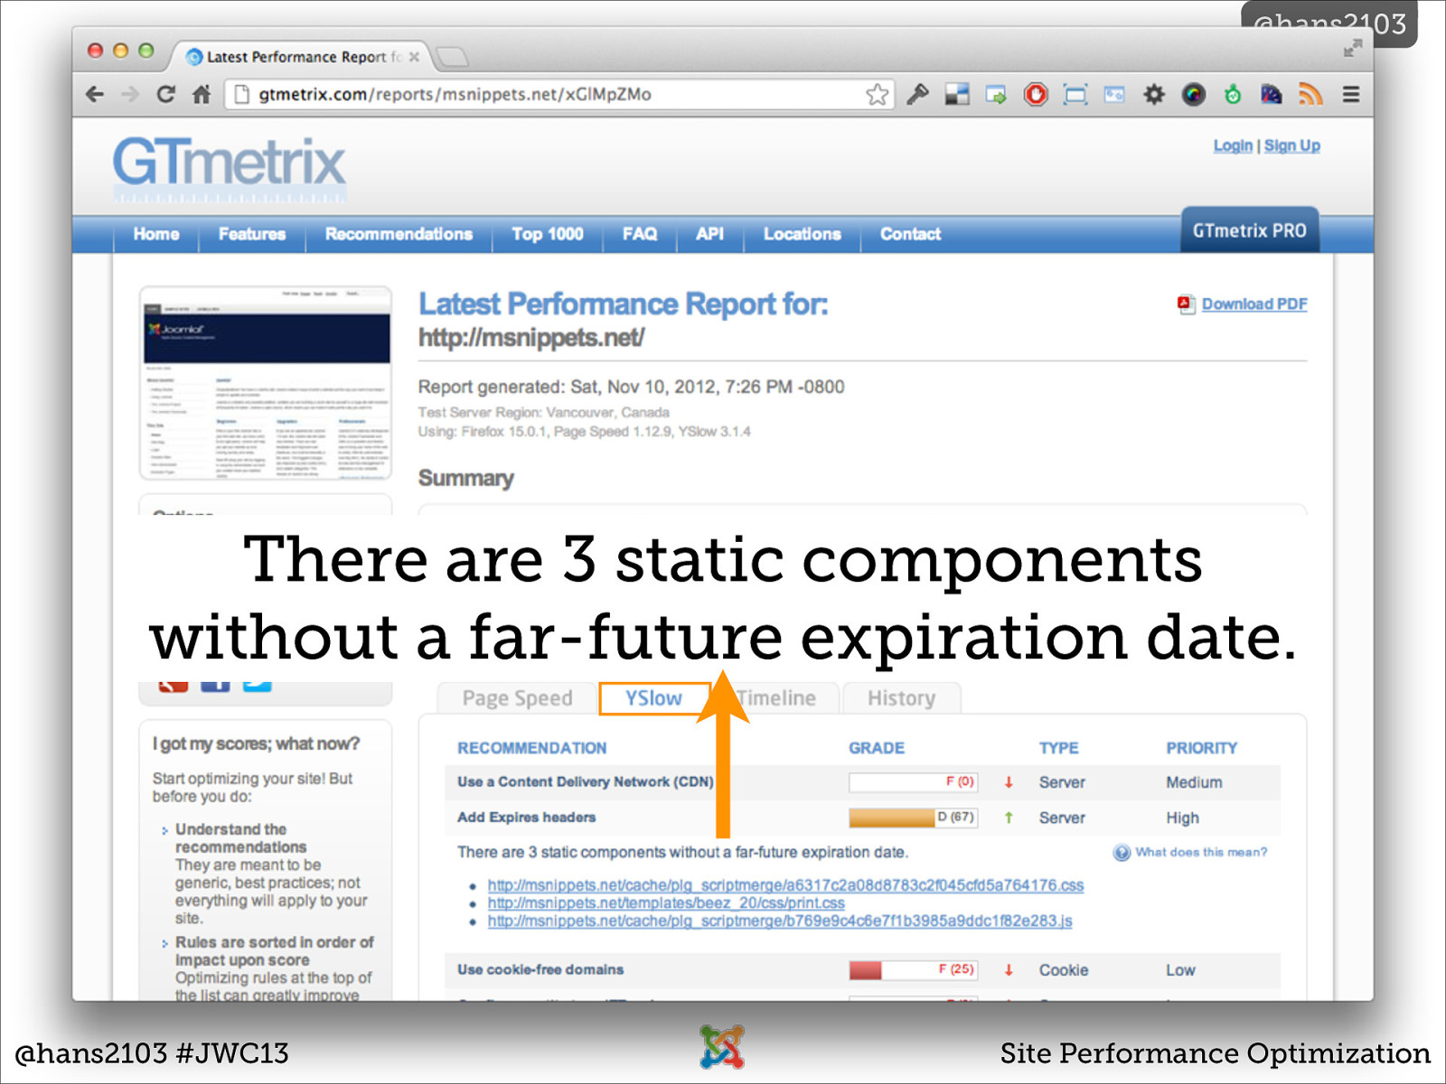Click the help icon beside What does this mean
The image size is (1446, 1084).
coord(1122,853)
